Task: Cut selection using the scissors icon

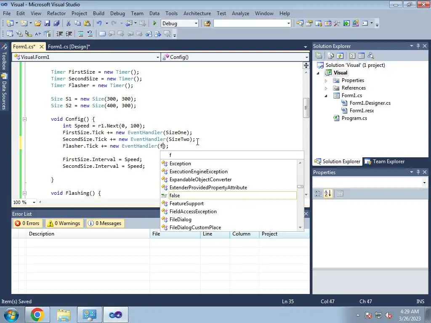Action: (x=69, y=24)
